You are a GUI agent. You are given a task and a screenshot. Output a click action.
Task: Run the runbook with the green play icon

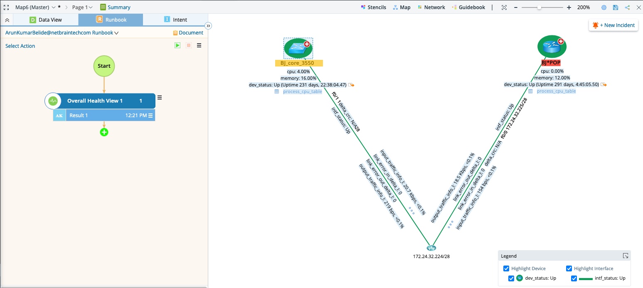[x=177, y=45]
